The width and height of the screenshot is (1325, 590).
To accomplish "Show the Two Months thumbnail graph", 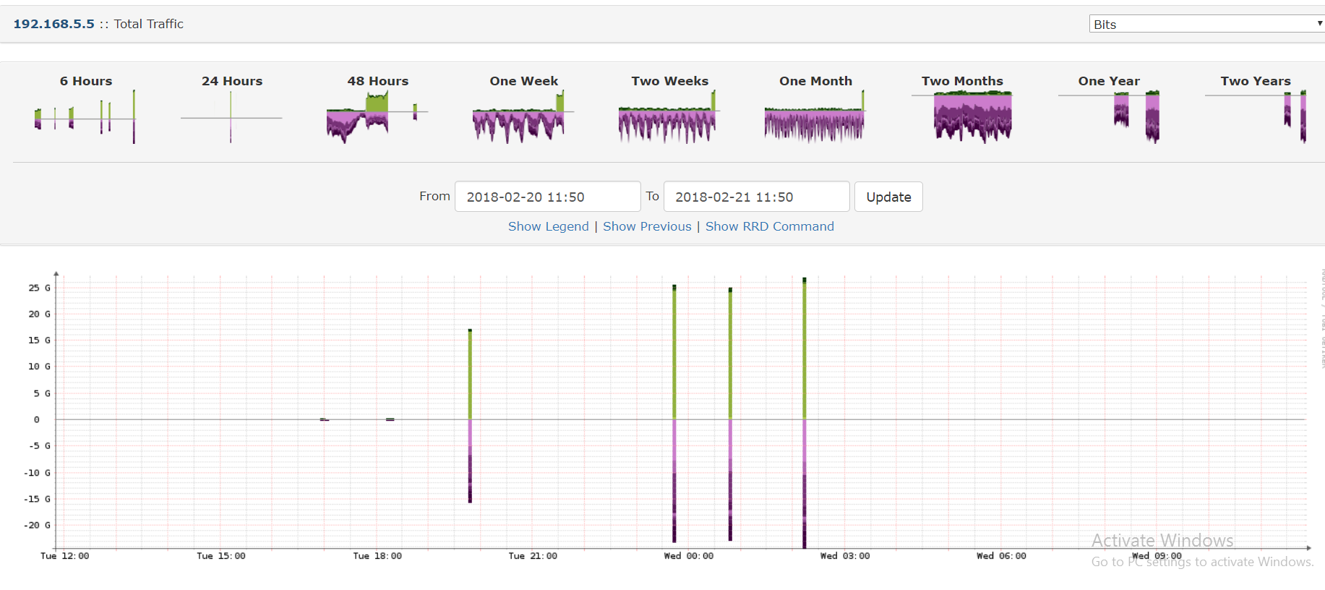I will coord(962,116).
